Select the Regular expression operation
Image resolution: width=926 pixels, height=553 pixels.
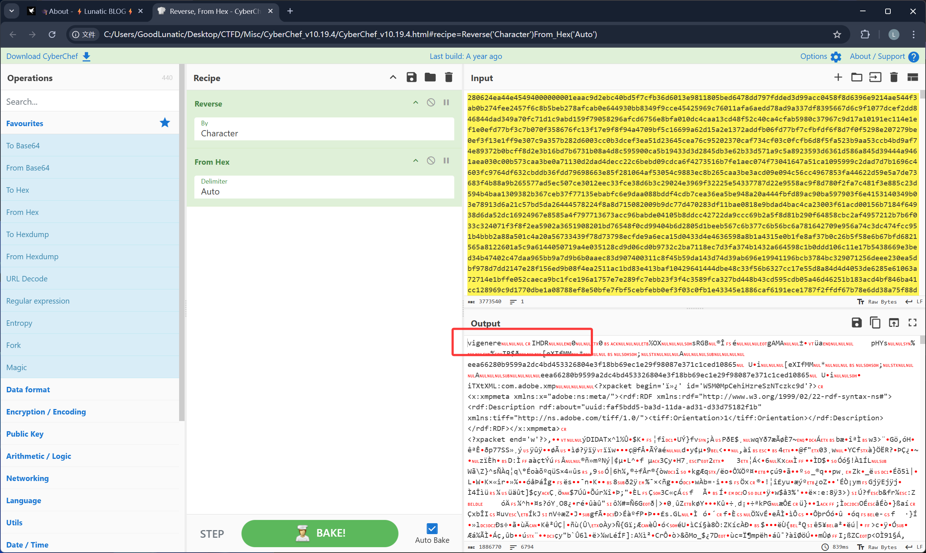pyautogui.click(x=90, y=301)
